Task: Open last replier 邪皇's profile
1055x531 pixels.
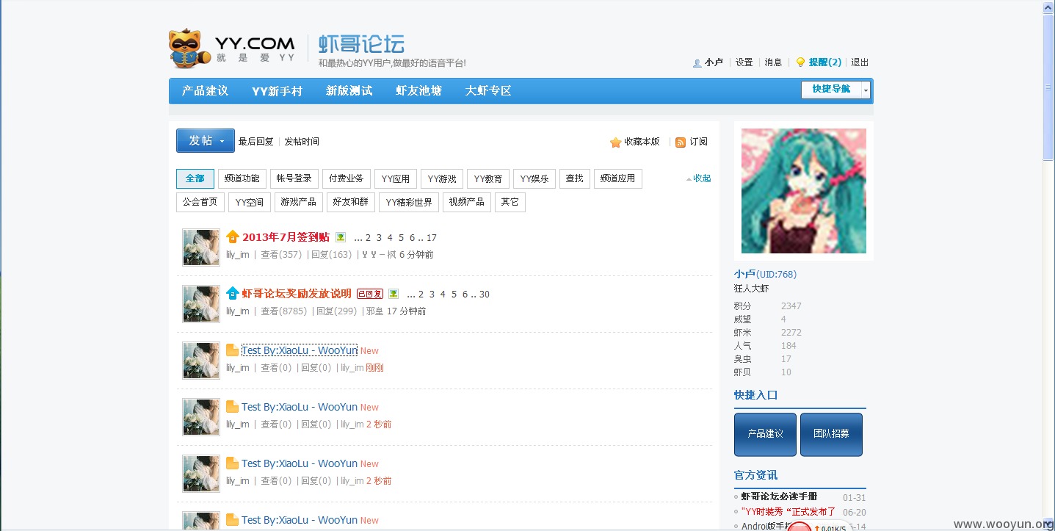Action: click(x=375, y=311)
